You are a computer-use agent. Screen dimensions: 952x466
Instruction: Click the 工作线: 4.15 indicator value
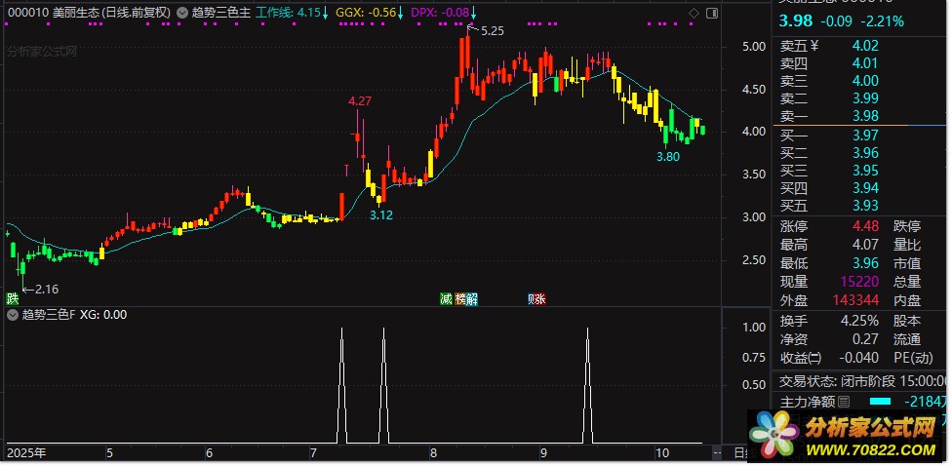pyautogui.click(x=288, y=12)
